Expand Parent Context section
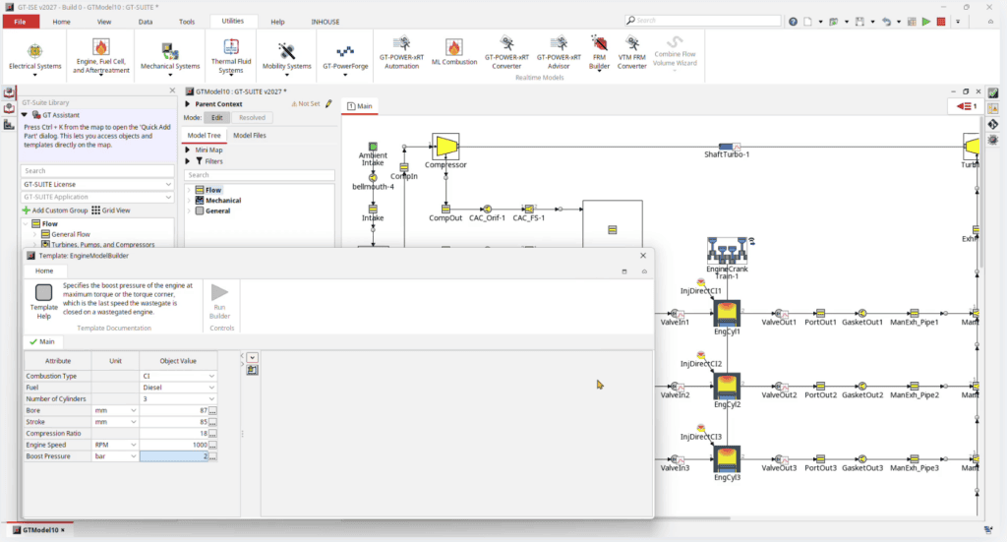Screen dimensions: 1007x542 point(188,104)
